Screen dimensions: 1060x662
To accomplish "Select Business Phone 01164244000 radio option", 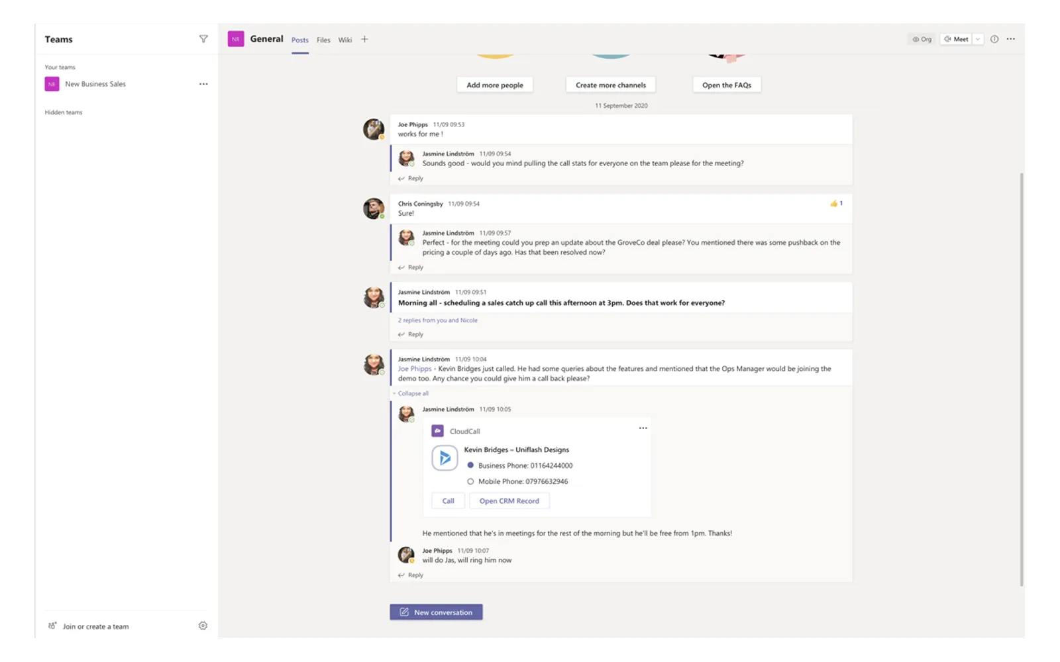I will point(470,465).
